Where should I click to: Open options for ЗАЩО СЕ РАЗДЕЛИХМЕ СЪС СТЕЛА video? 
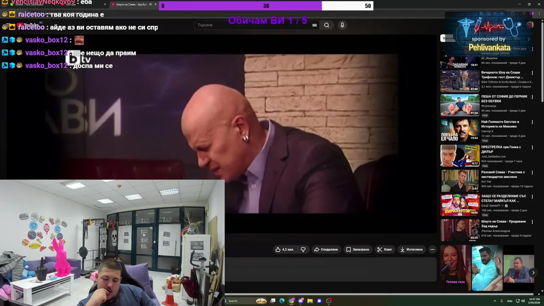click(x=532, y=197)
